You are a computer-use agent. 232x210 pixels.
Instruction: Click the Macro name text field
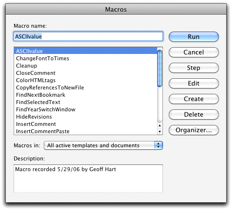(x=88, y=36)
